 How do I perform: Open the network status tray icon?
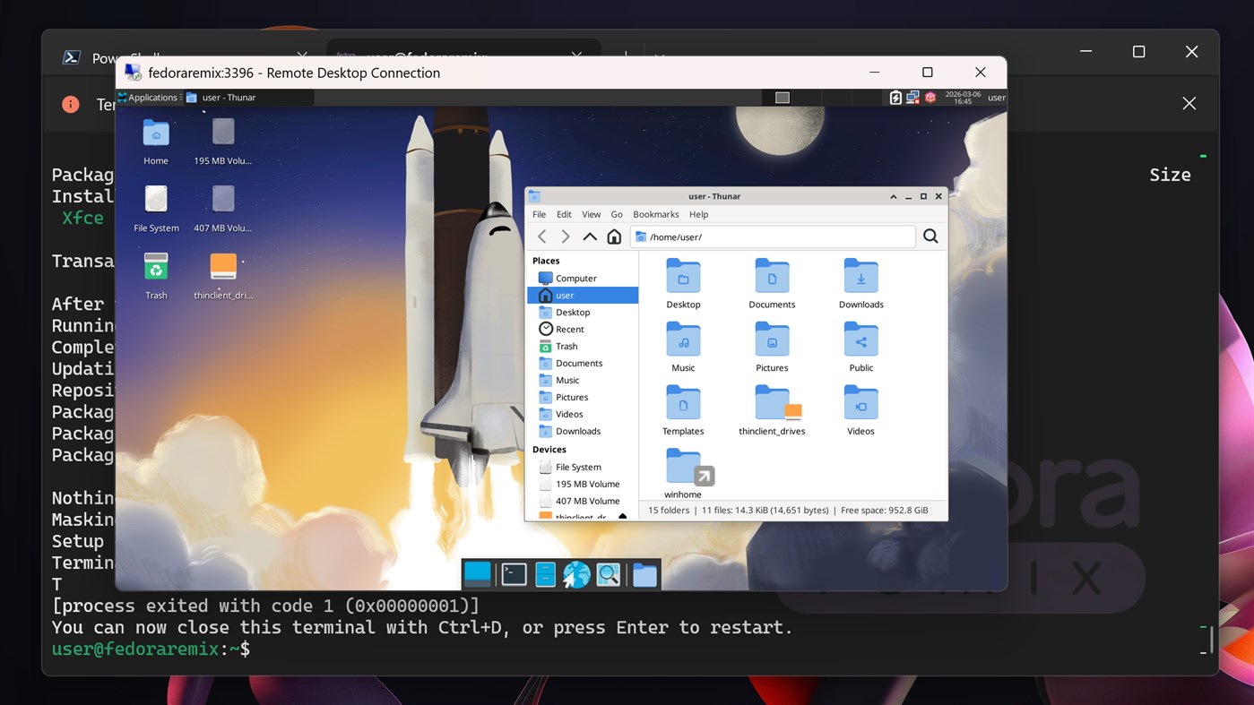pyautogui.click(x=912, y=98)
